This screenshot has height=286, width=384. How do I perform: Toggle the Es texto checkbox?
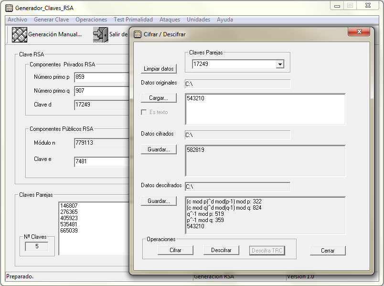144,112
